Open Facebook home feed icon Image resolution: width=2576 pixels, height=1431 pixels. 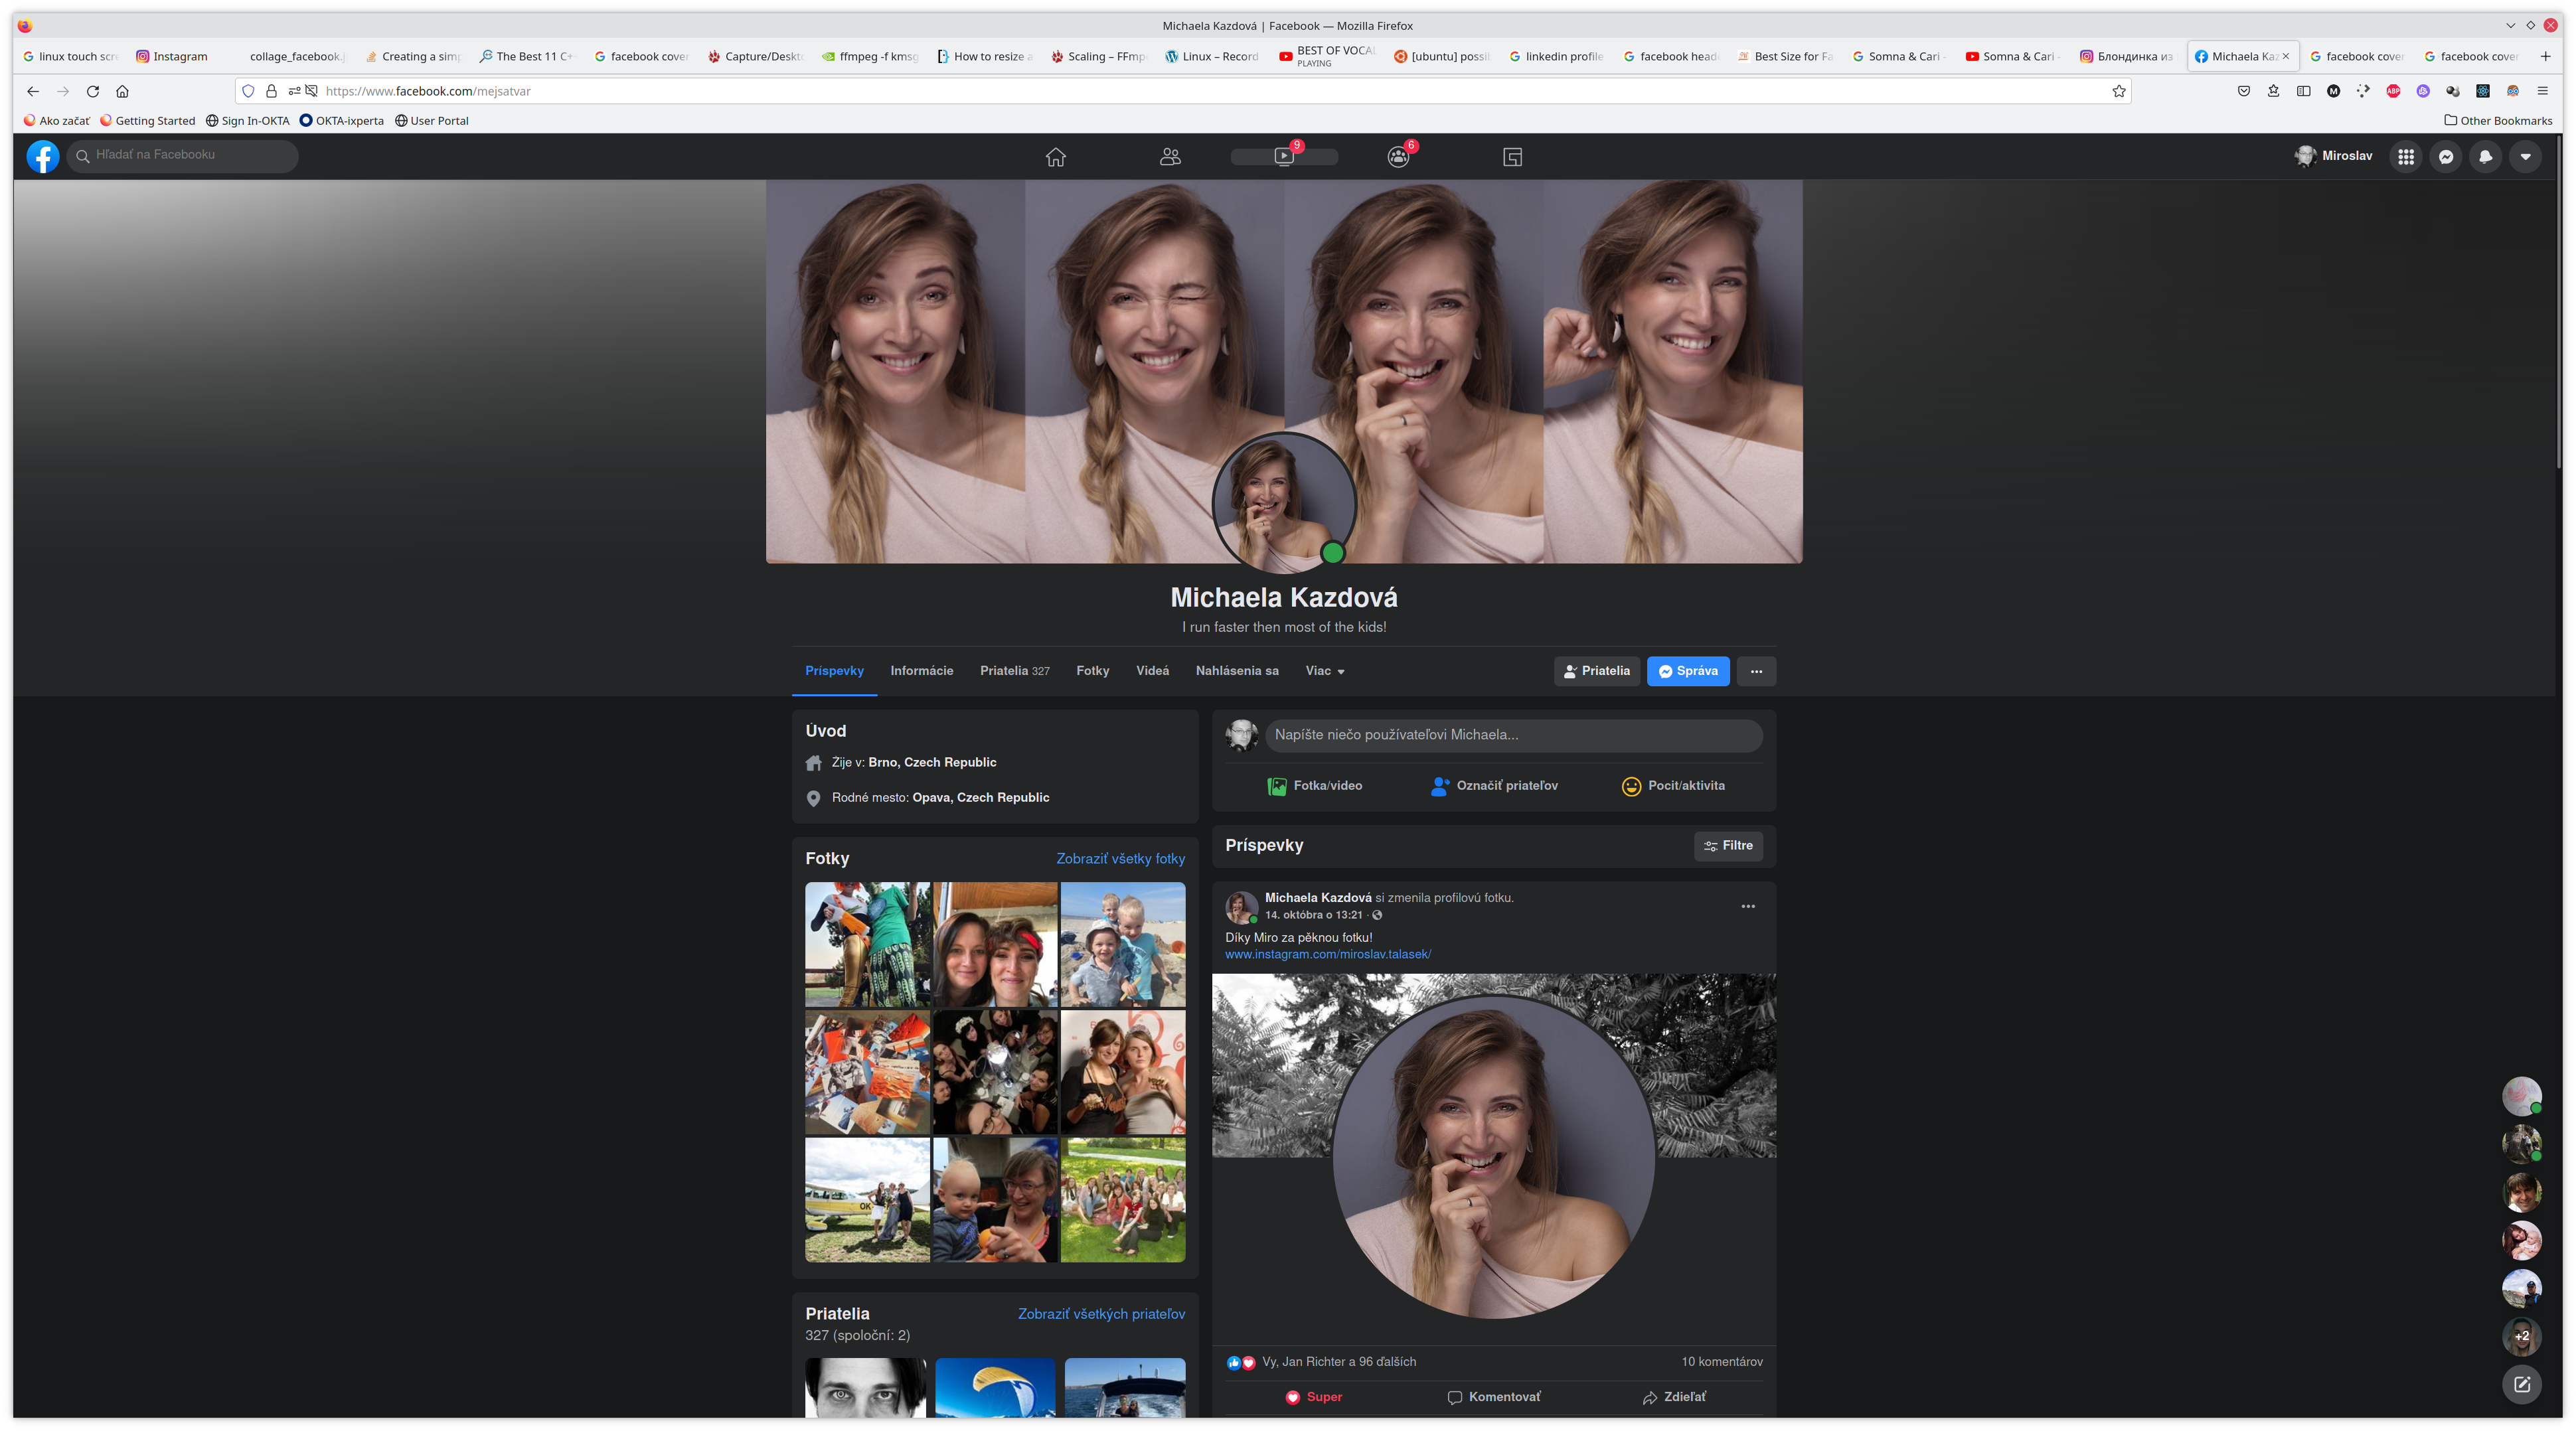[1055, 157]
